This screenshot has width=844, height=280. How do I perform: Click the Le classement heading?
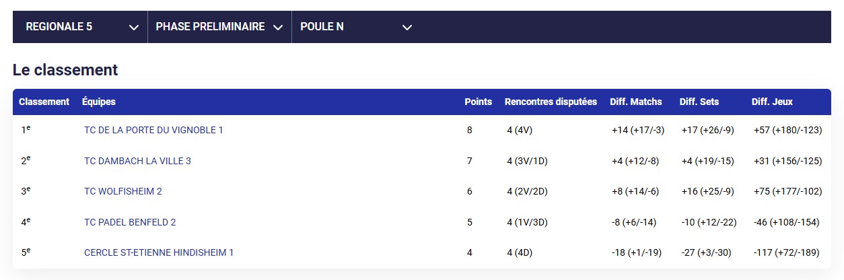point(65,70)
